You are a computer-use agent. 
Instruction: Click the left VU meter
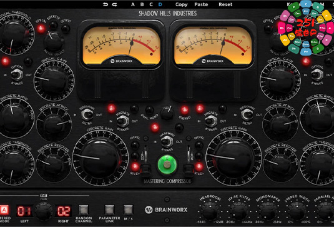121,46
